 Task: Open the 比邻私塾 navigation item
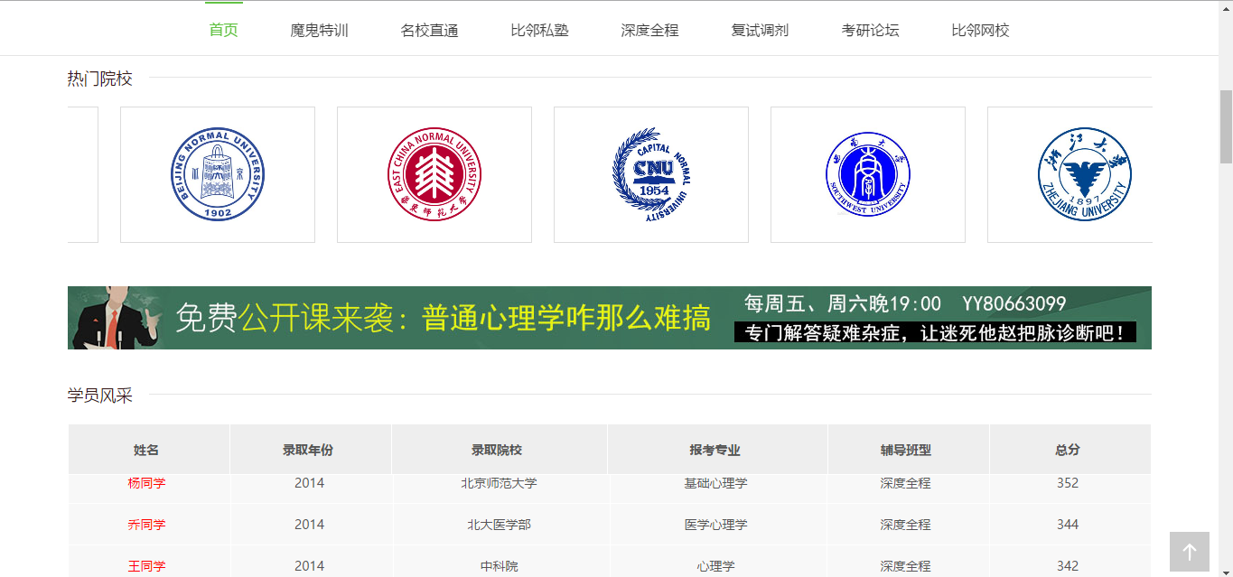coord(539,30)
